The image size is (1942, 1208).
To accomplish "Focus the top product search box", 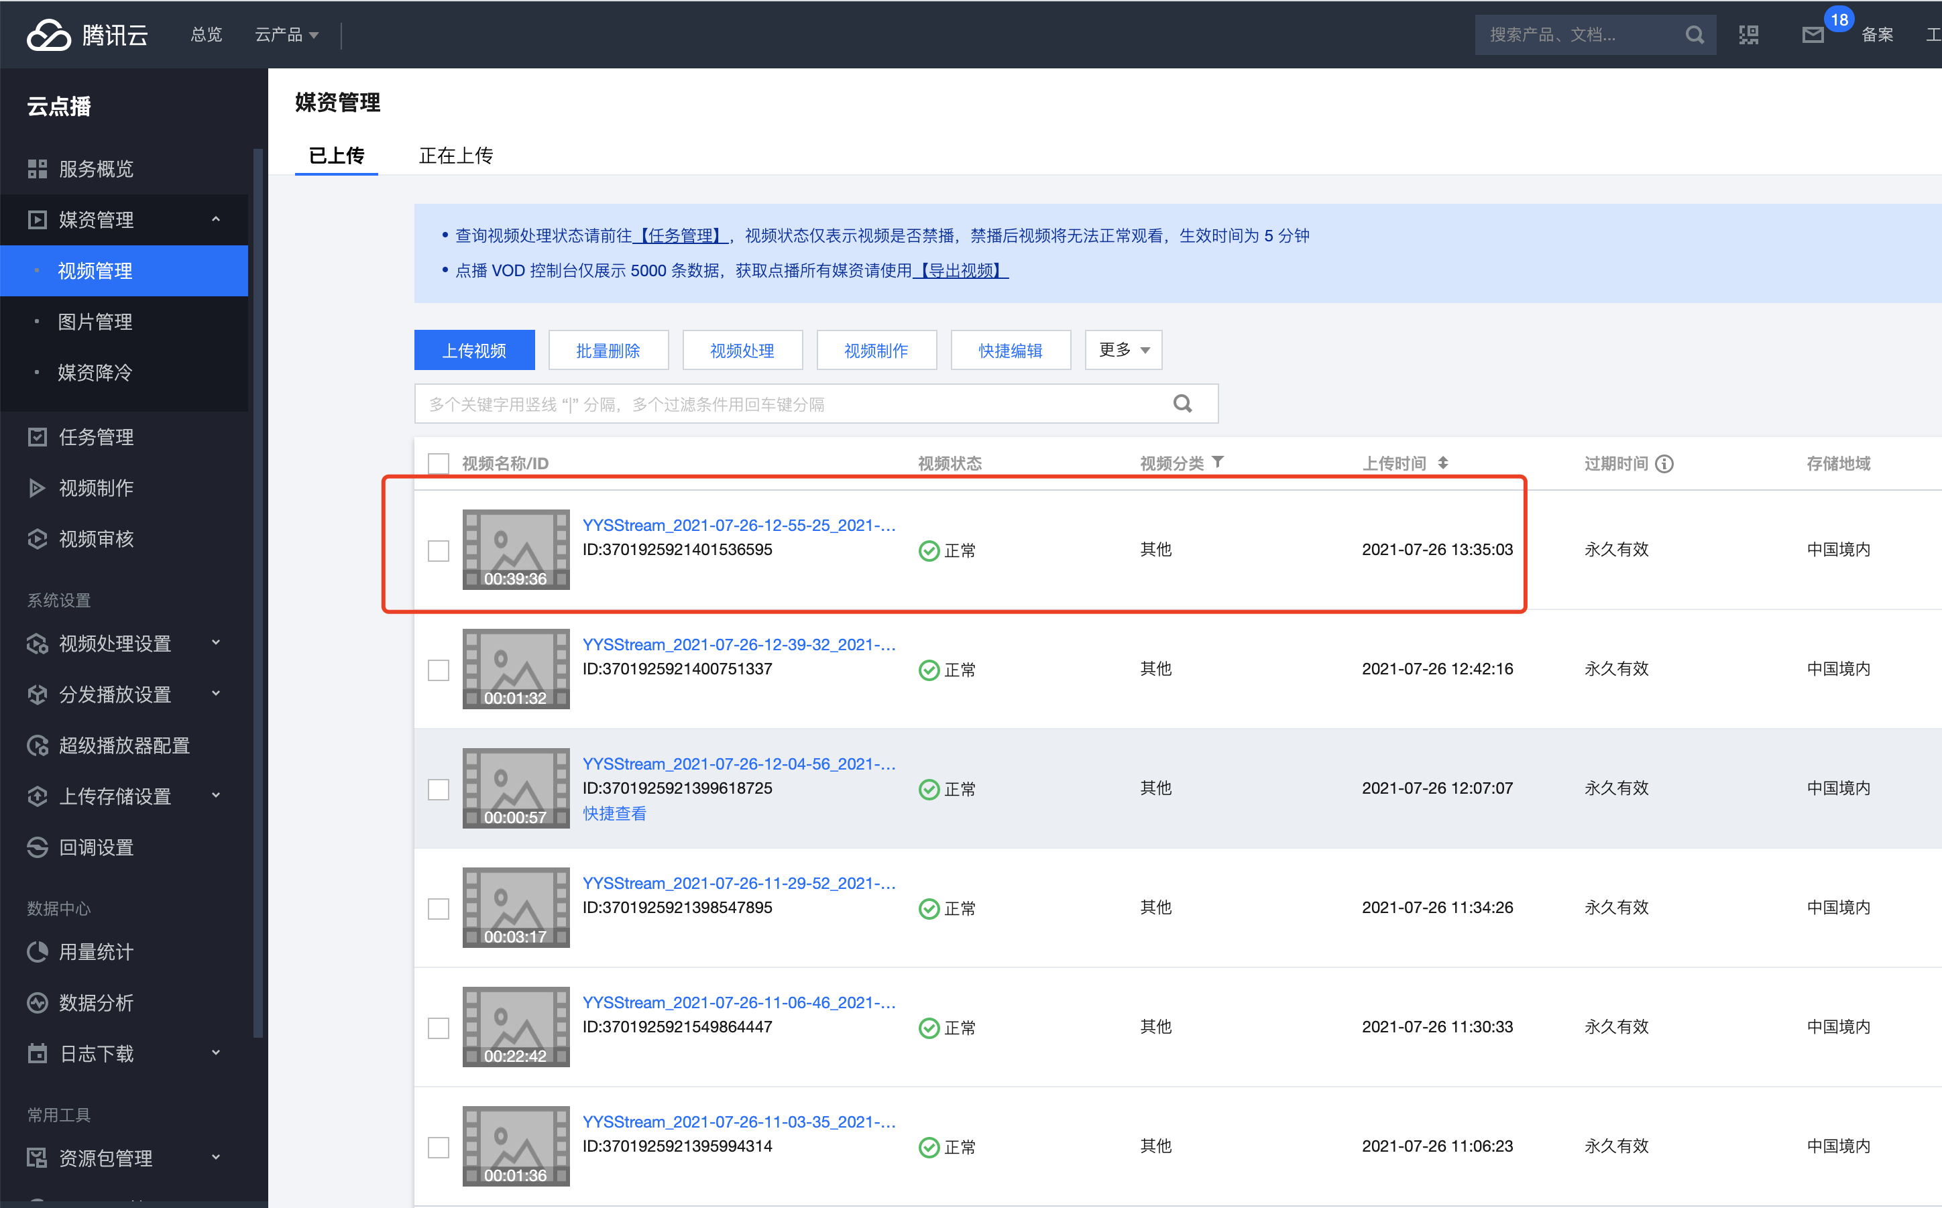I will (x=1595, y=34).
